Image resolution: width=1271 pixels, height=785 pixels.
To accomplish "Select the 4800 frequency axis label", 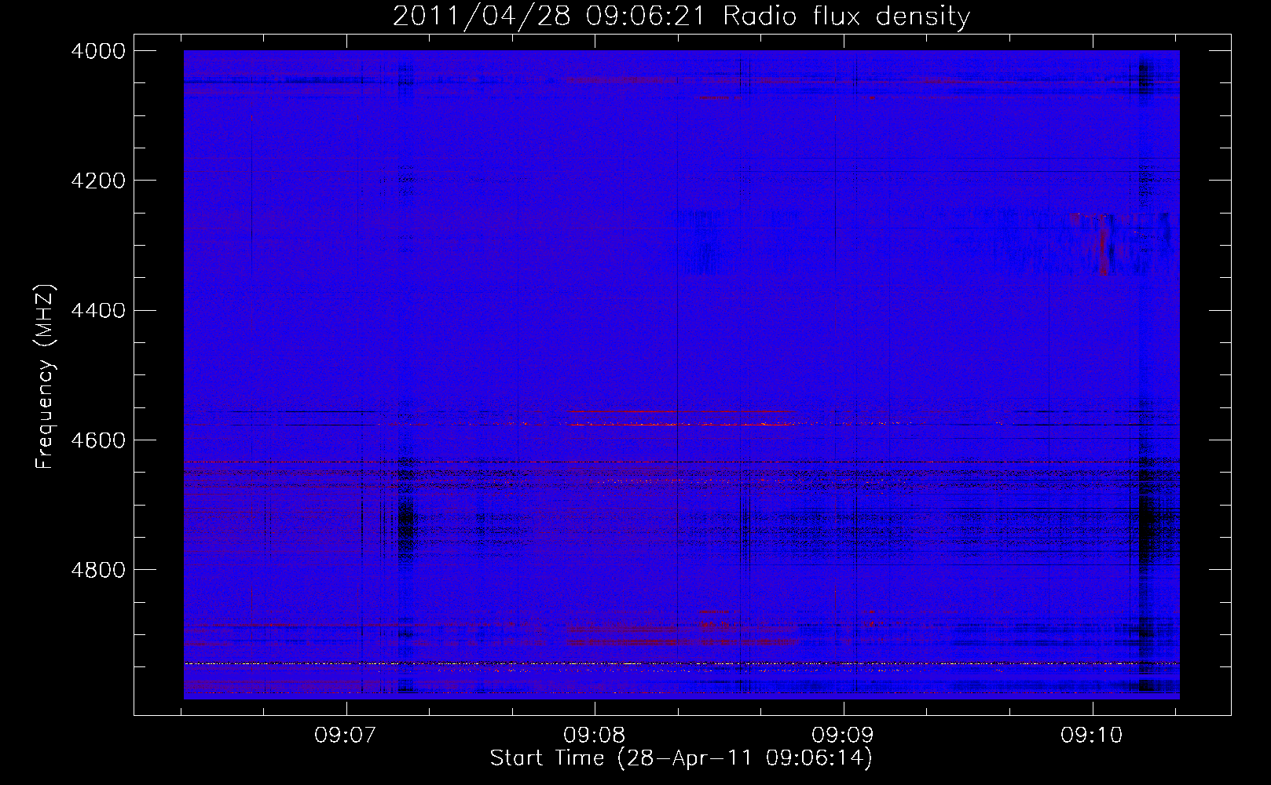I will (97, 570).
